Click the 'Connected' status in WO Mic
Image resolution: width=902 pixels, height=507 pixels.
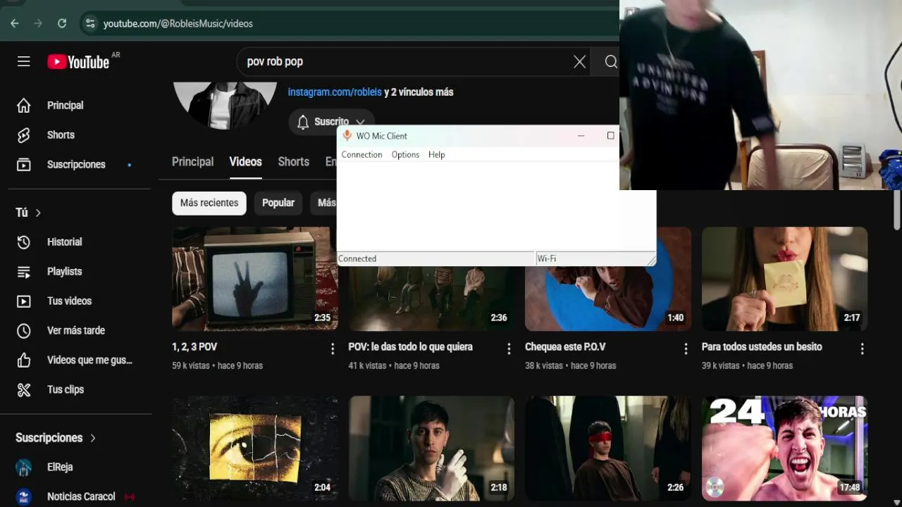[357, 258]
